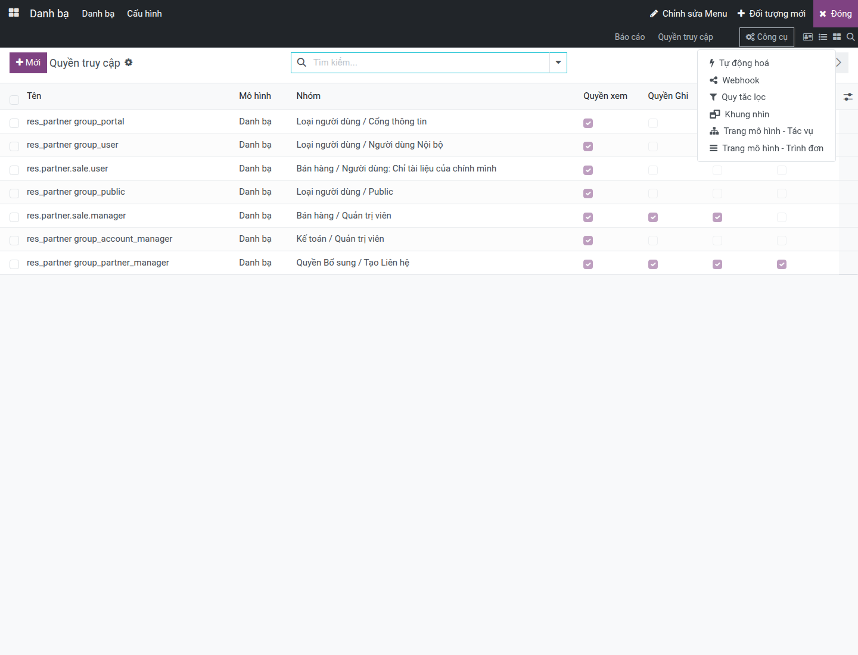The width and height of the screenshot is (858, 655).
Task: Sort by the Nhóm column header
Action: tap(309, 96)
